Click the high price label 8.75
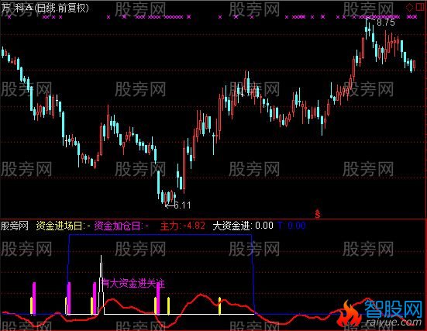This screenshot has width=427, height=331. 386,22
